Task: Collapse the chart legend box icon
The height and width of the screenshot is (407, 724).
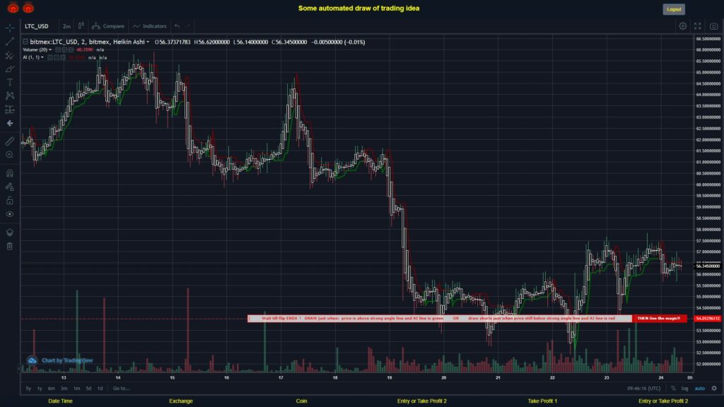Action: click(25, 42)
